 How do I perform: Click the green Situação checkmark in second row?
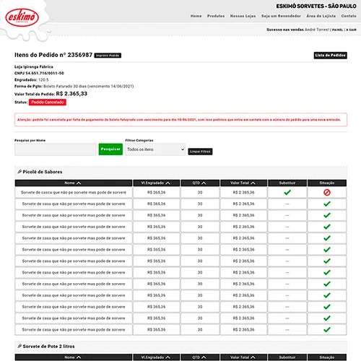tap(327, 204)
